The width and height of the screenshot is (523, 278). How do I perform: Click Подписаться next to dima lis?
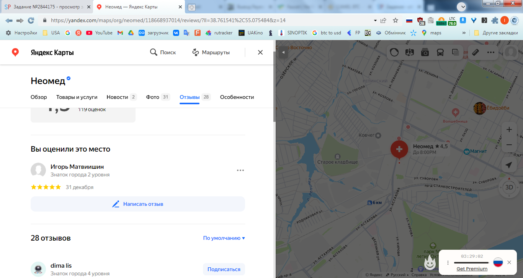point(224,269)
